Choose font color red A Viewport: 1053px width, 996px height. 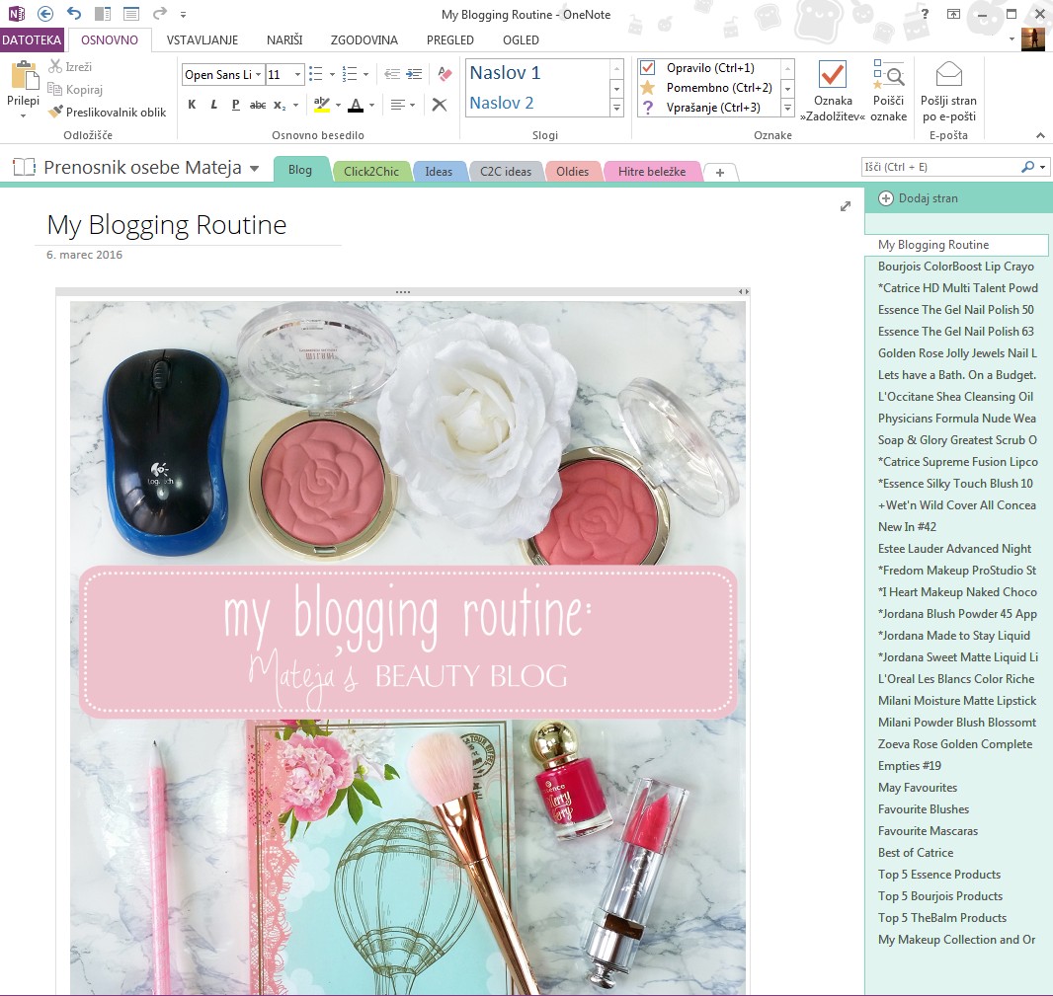coord(356,105)
